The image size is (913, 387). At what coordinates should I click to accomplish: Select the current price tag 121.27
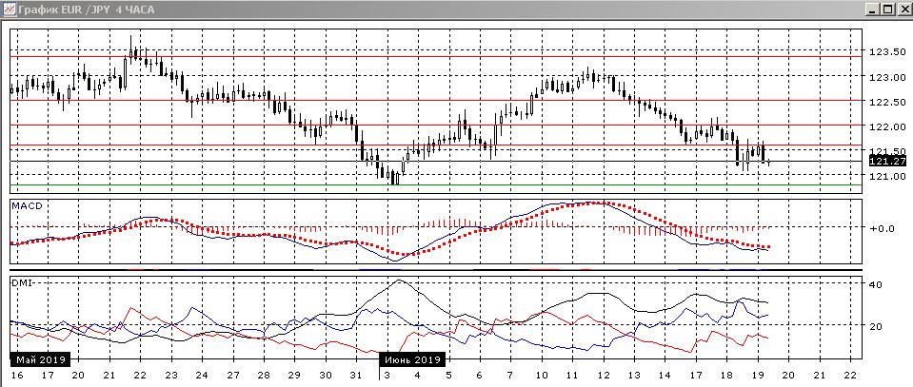[x=885, y=162]
